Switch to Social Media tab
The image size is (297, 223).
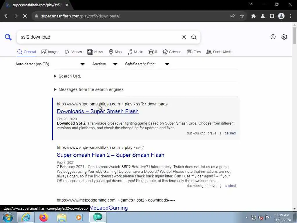(219, 52)
